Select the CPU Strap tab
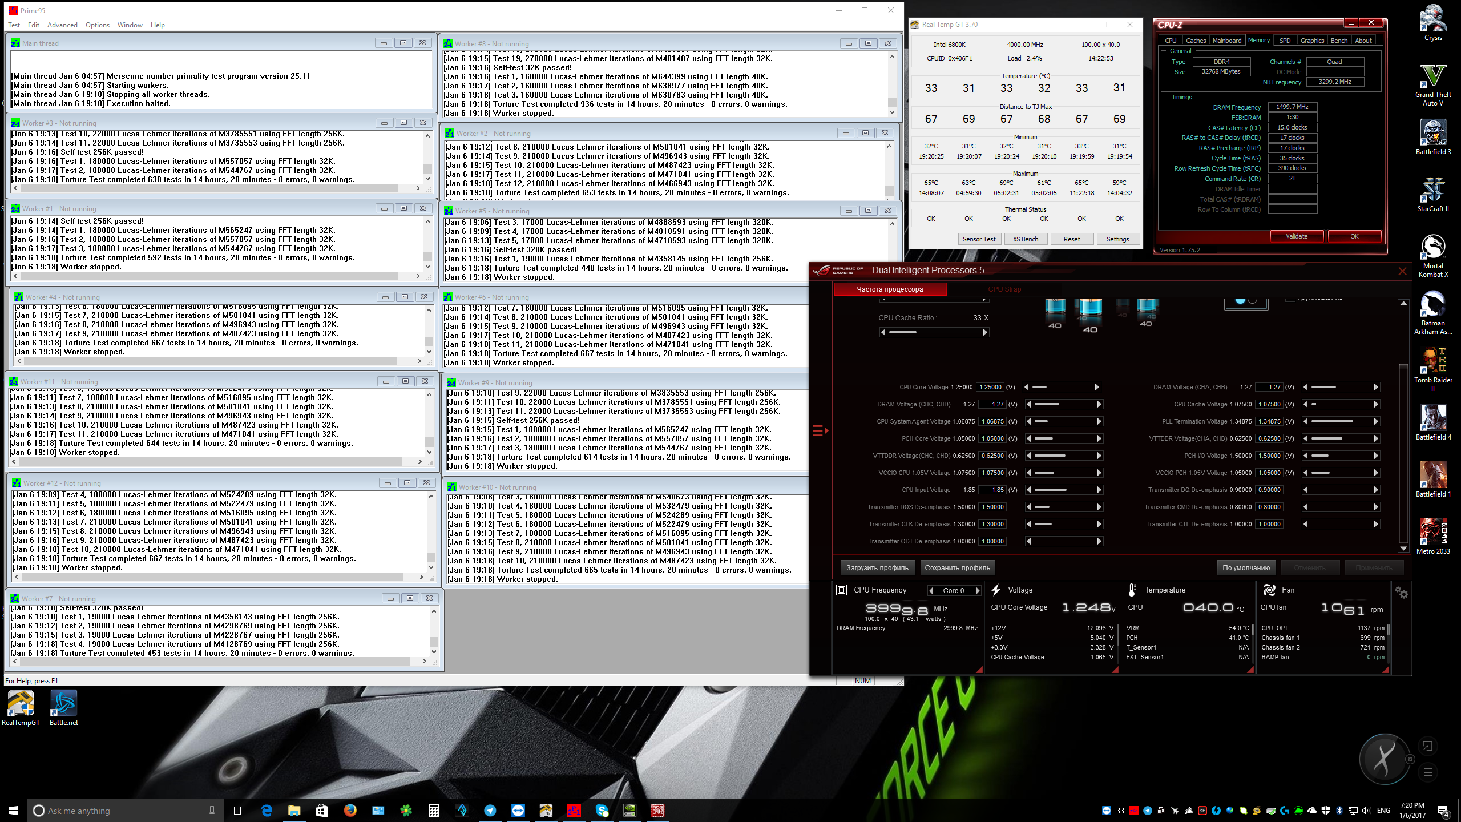Image resolution: width=1461 pixels, height=822 pixels. (1004, 289)
